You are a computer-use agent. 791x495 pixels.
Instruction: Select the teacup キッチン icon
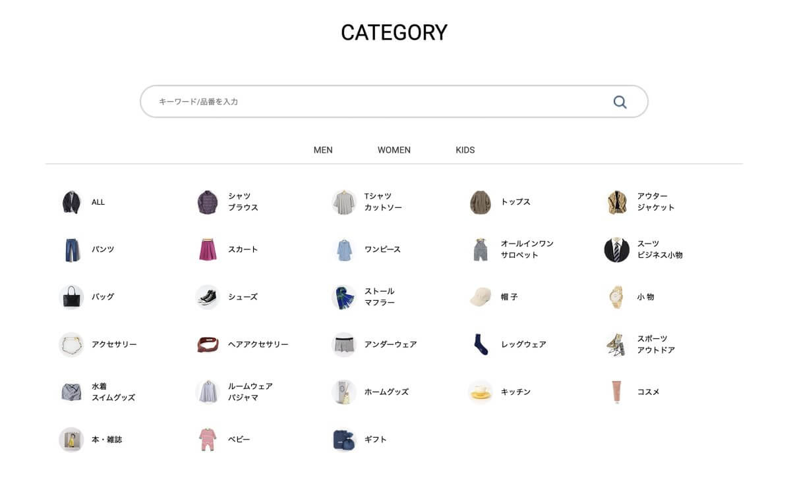(481, 392)
